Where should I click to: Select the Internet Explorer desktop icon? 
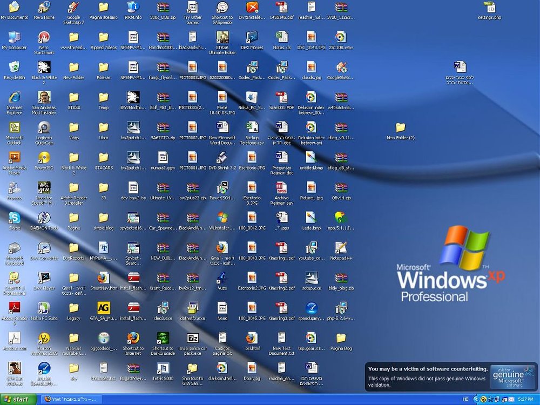click(x=14, y=97)
